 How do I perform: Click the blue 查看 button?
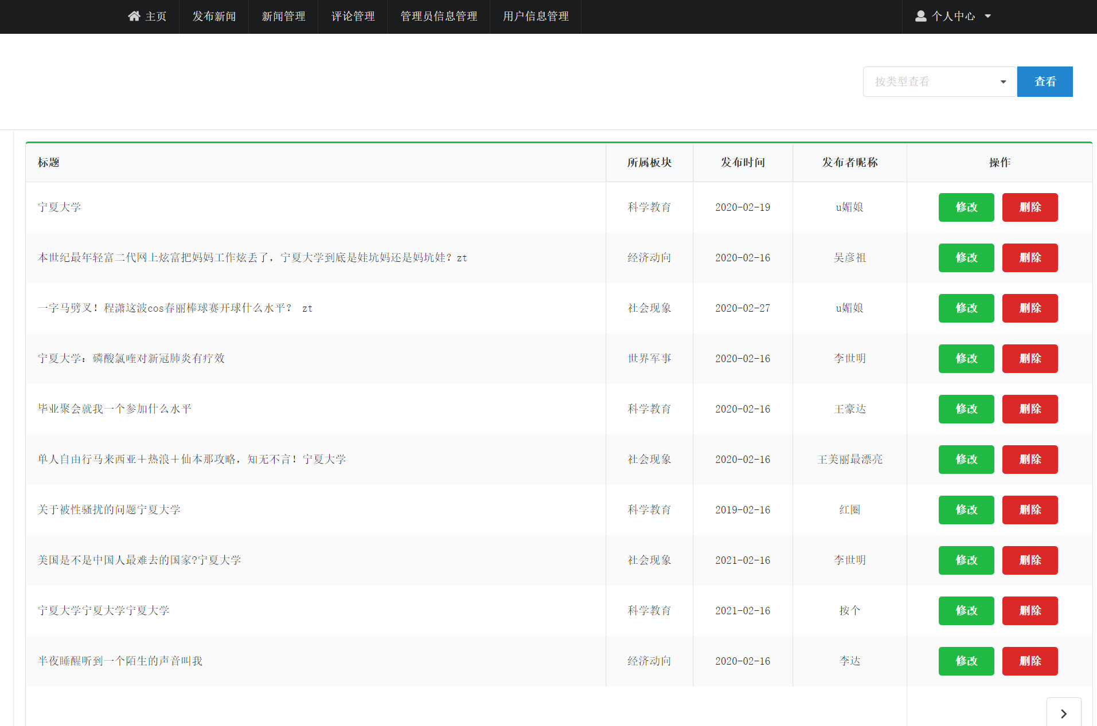1045,81
